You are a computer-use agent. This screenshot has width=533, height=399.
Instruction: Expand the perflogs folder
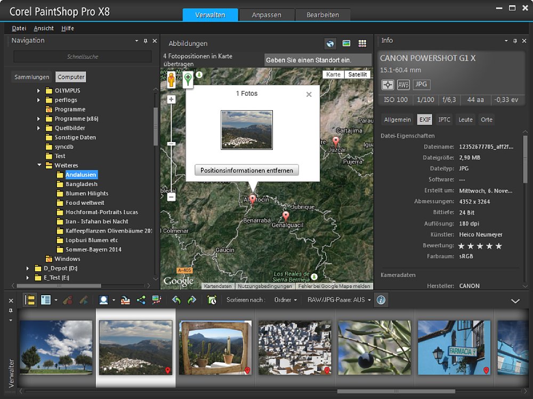(x=38, y=100)
